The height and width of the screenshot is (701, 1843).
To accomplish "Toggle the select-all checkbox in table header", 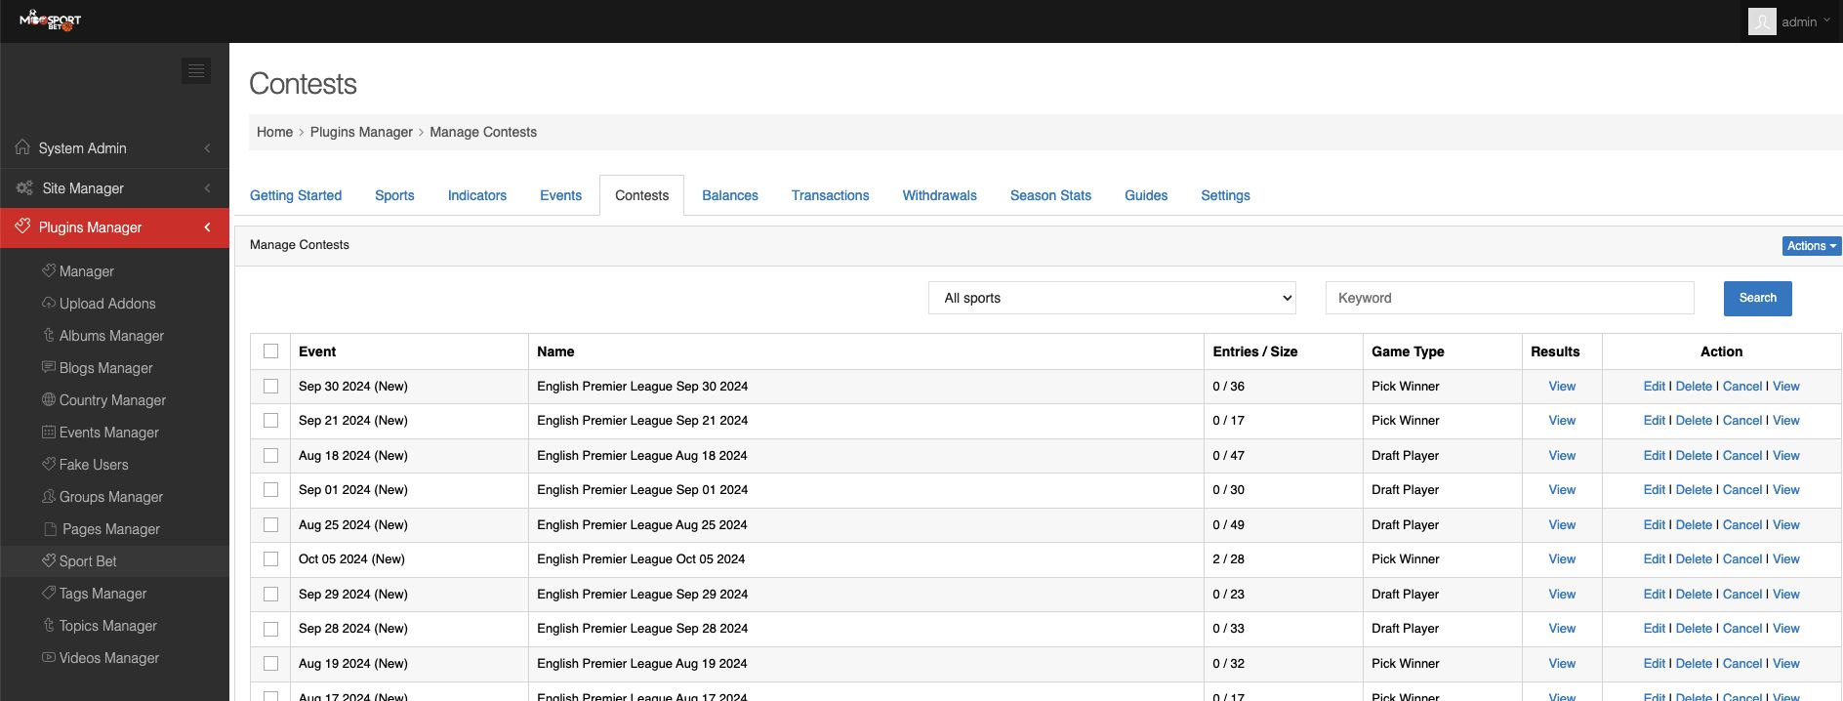I will pyautogui.click(x=270, y=351).
